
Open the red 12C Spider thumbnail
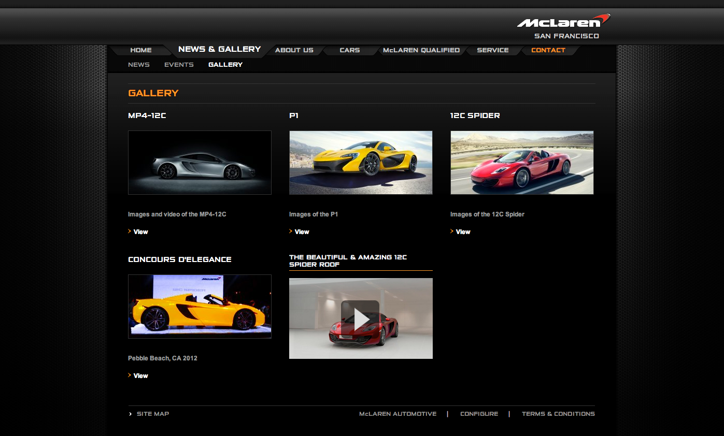(x=522, y=163)
